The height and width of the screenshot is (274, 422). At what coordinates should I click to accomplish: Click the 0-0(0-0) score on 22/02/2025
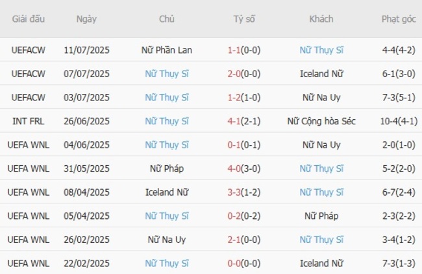[244, 264]
